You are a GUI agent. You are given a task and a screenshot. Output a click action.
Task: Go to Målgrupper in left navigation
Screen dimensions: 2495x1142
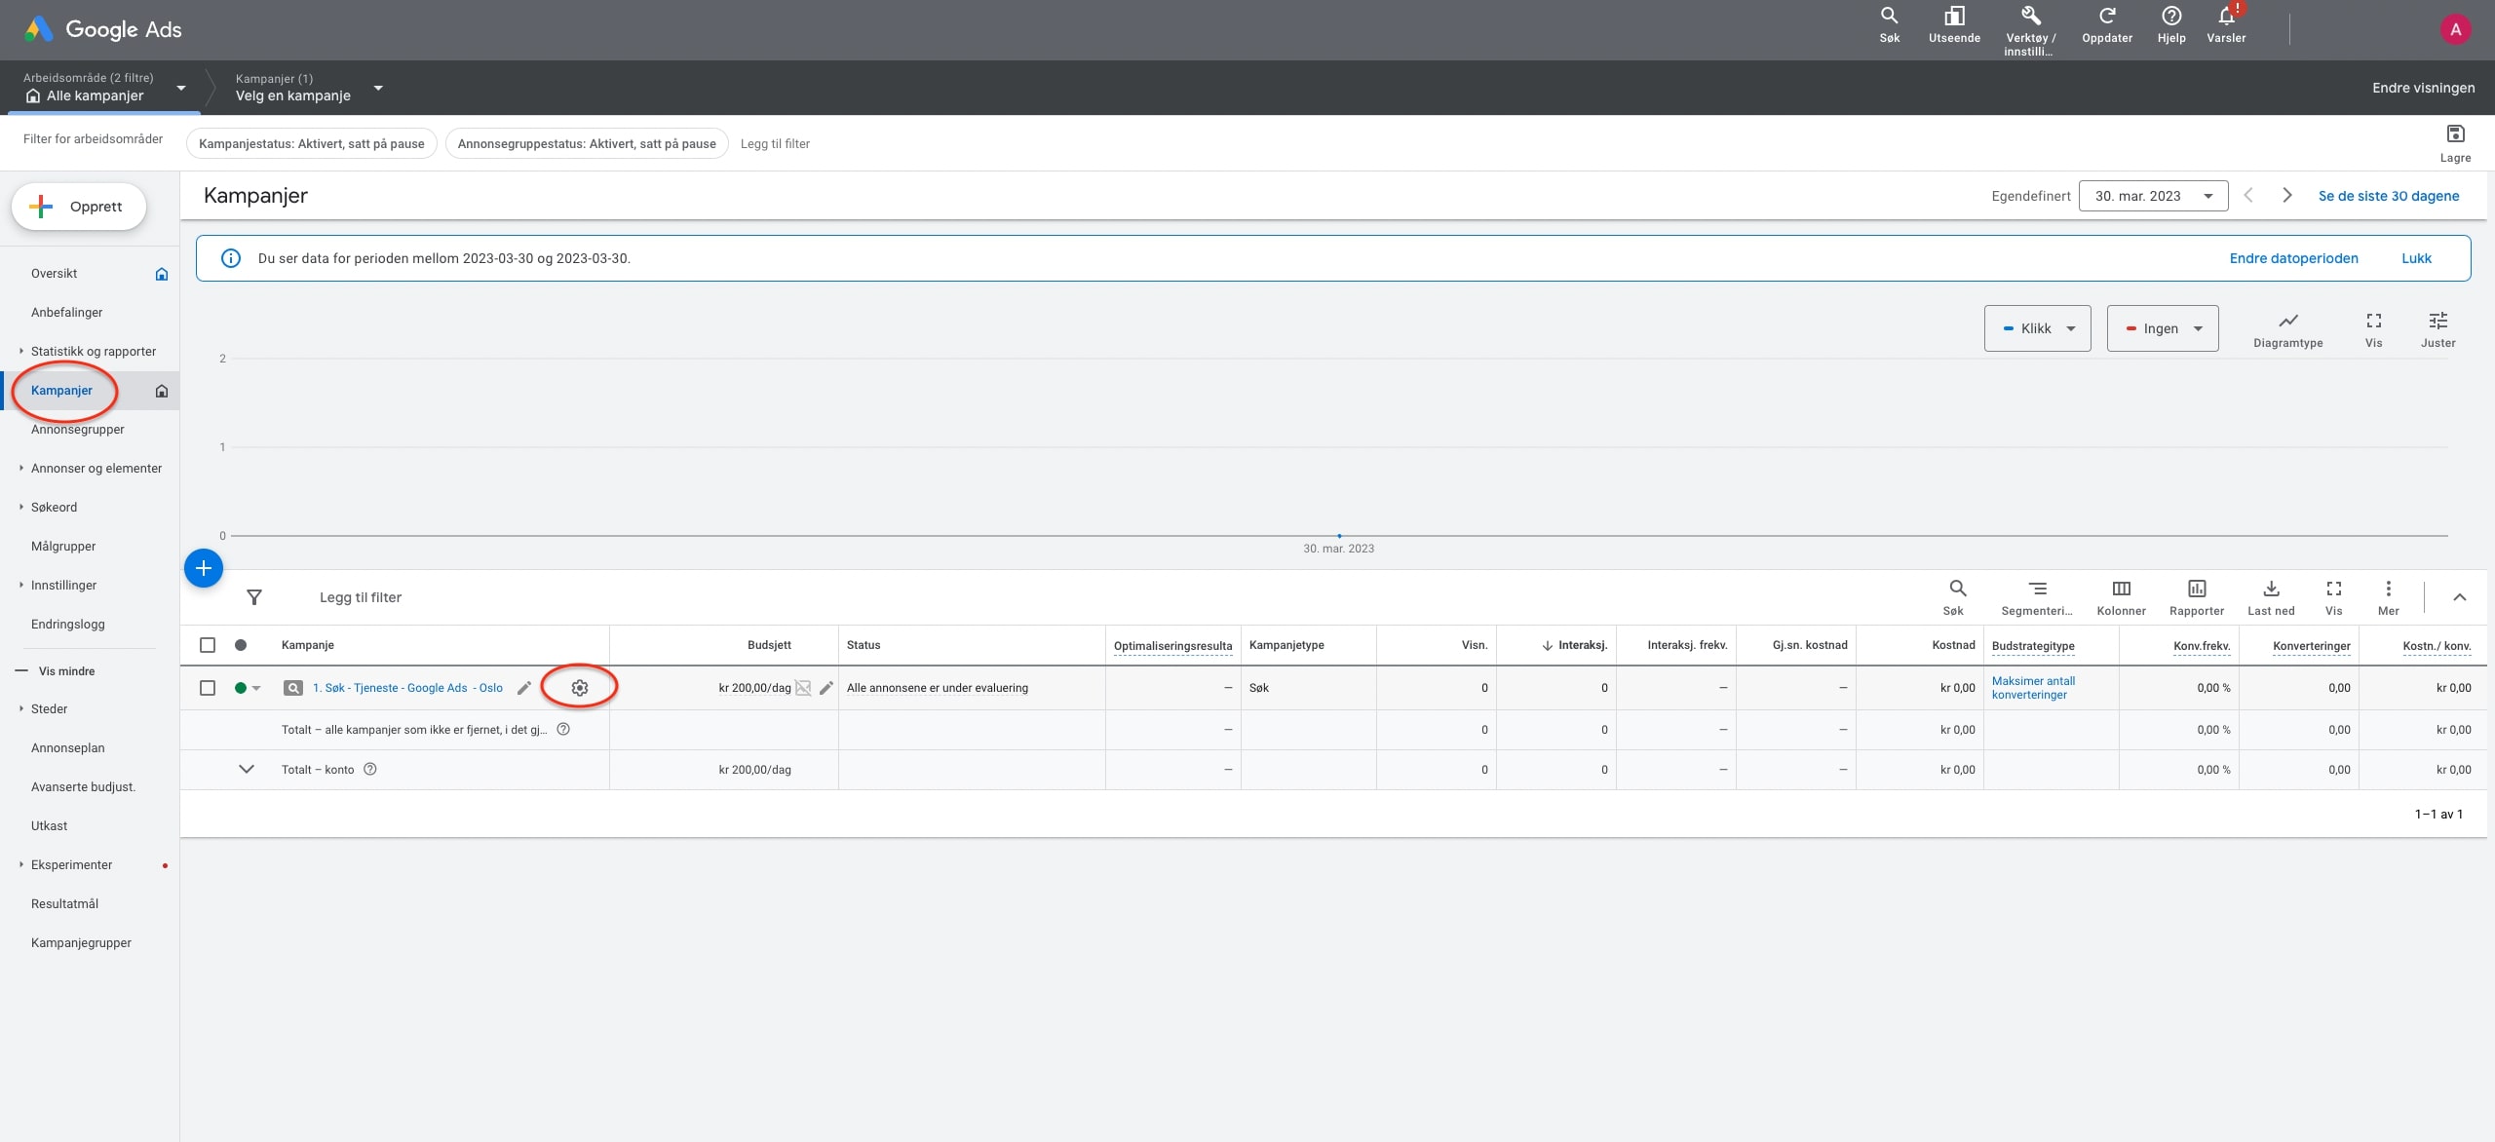point(63,547)
